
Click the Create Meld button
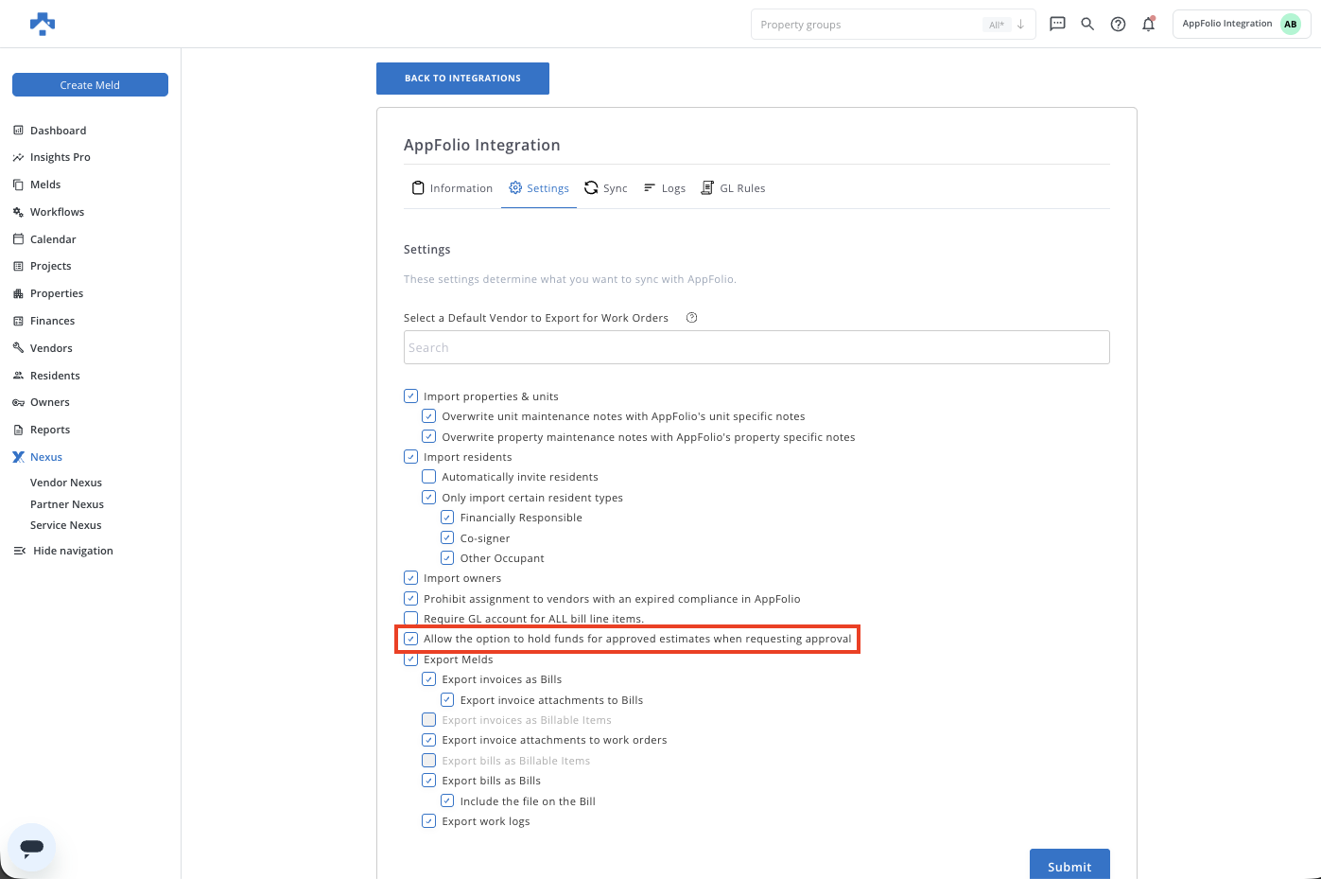point(90,85)
